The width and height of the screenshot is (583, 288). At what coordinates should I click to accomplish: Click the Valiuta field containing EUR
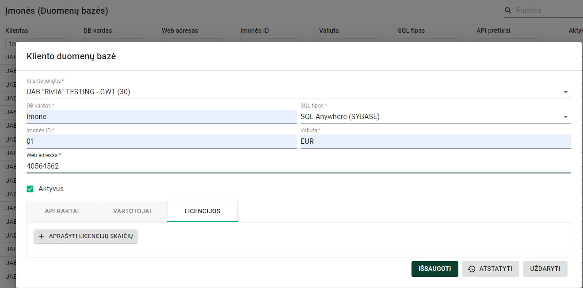435,142
